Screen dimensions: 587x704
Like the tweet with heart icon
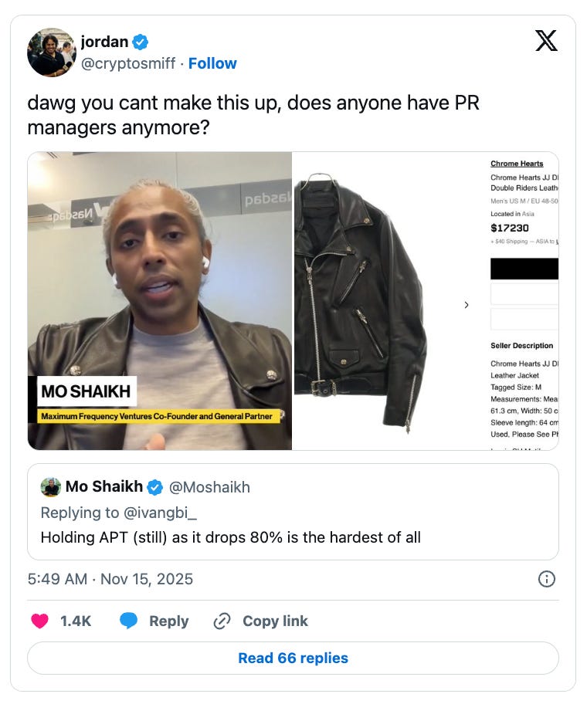39,621
